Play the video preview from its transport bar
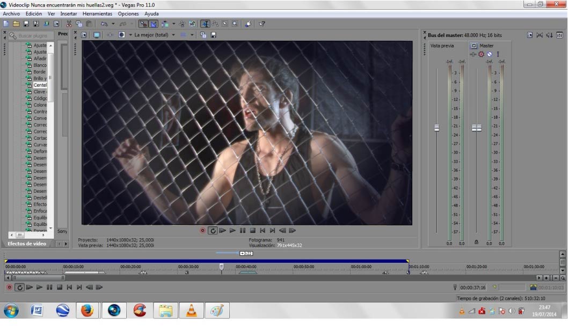This screenshot has width=568, height=326. [x=232, y=231]
